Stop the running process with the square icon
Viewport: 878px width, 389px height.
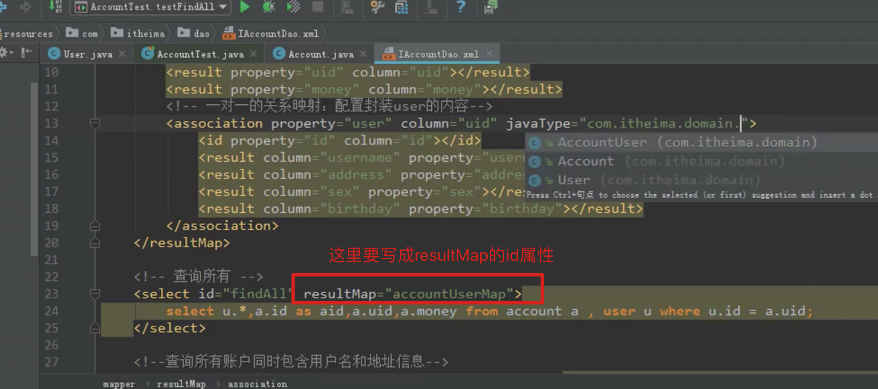click(x=317, y=7)
